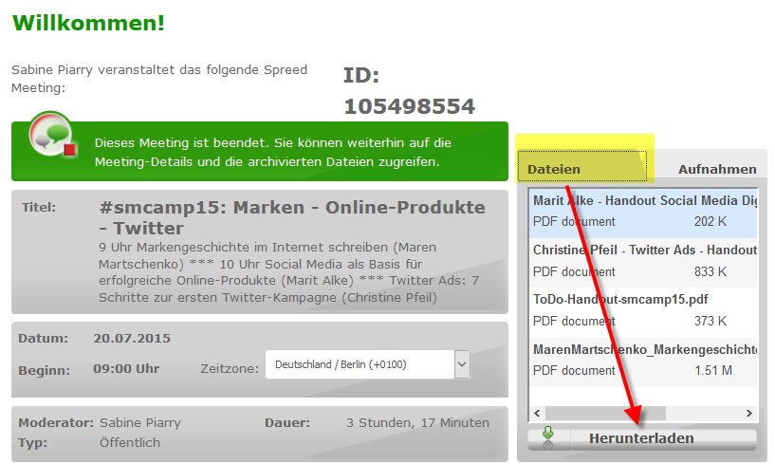Image resolution: width=775 pixels, height=464 pixels.
Task: Open the Zeitzone dropdown arrow
Action: pyautogui.click(x=462, y=364)
